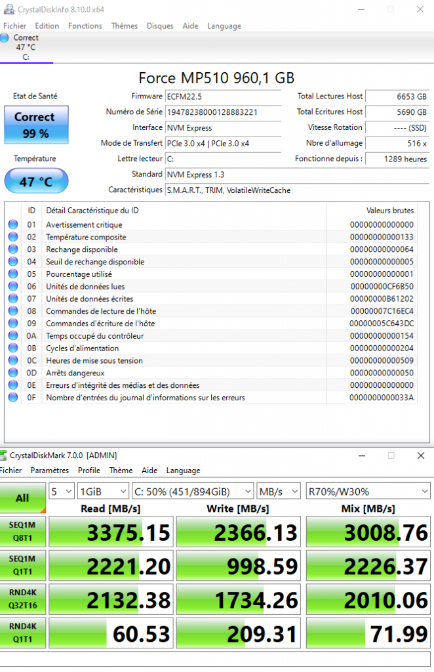Click status orb for ID 05 Pourcentage utilisé
The image size is (434, 672).
click(13, 274)
